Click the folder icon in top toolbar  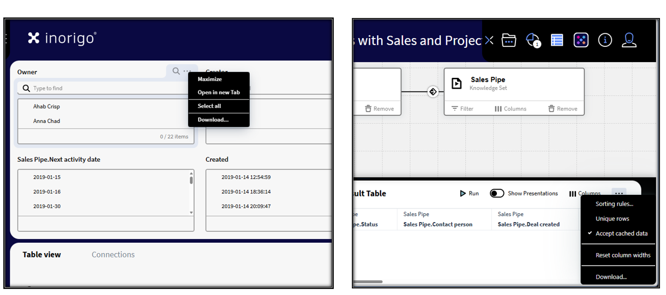[508, 40]
